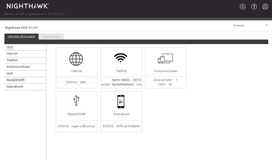
Task: Click the Trådlöst Wi-Fi signal icon
Action: tap(120, 57)
